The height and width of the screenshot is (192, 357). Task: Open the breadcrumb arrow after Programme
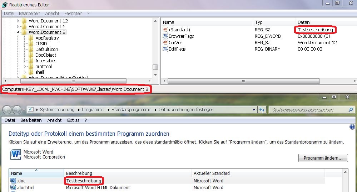[x=108, y=110]
